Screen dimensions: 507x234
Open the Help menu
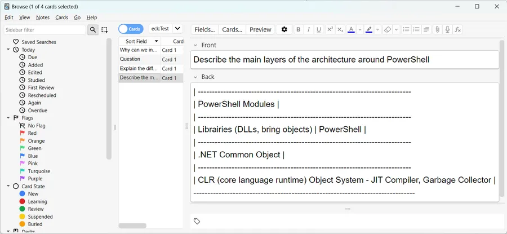tap(92, 17)
